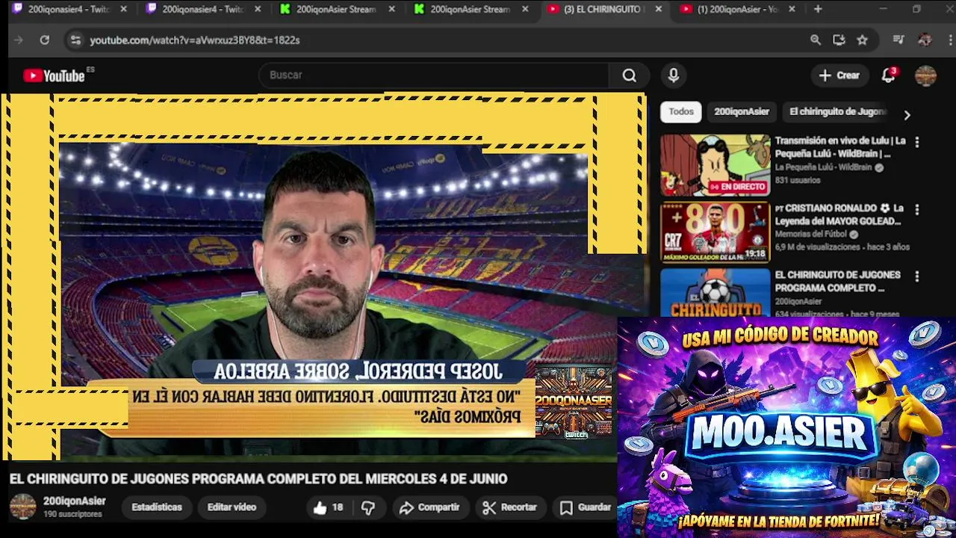Close the (3) EL CHIRINGUITO tab
This screenshot has height=538, width=956.
coord(658,10)
